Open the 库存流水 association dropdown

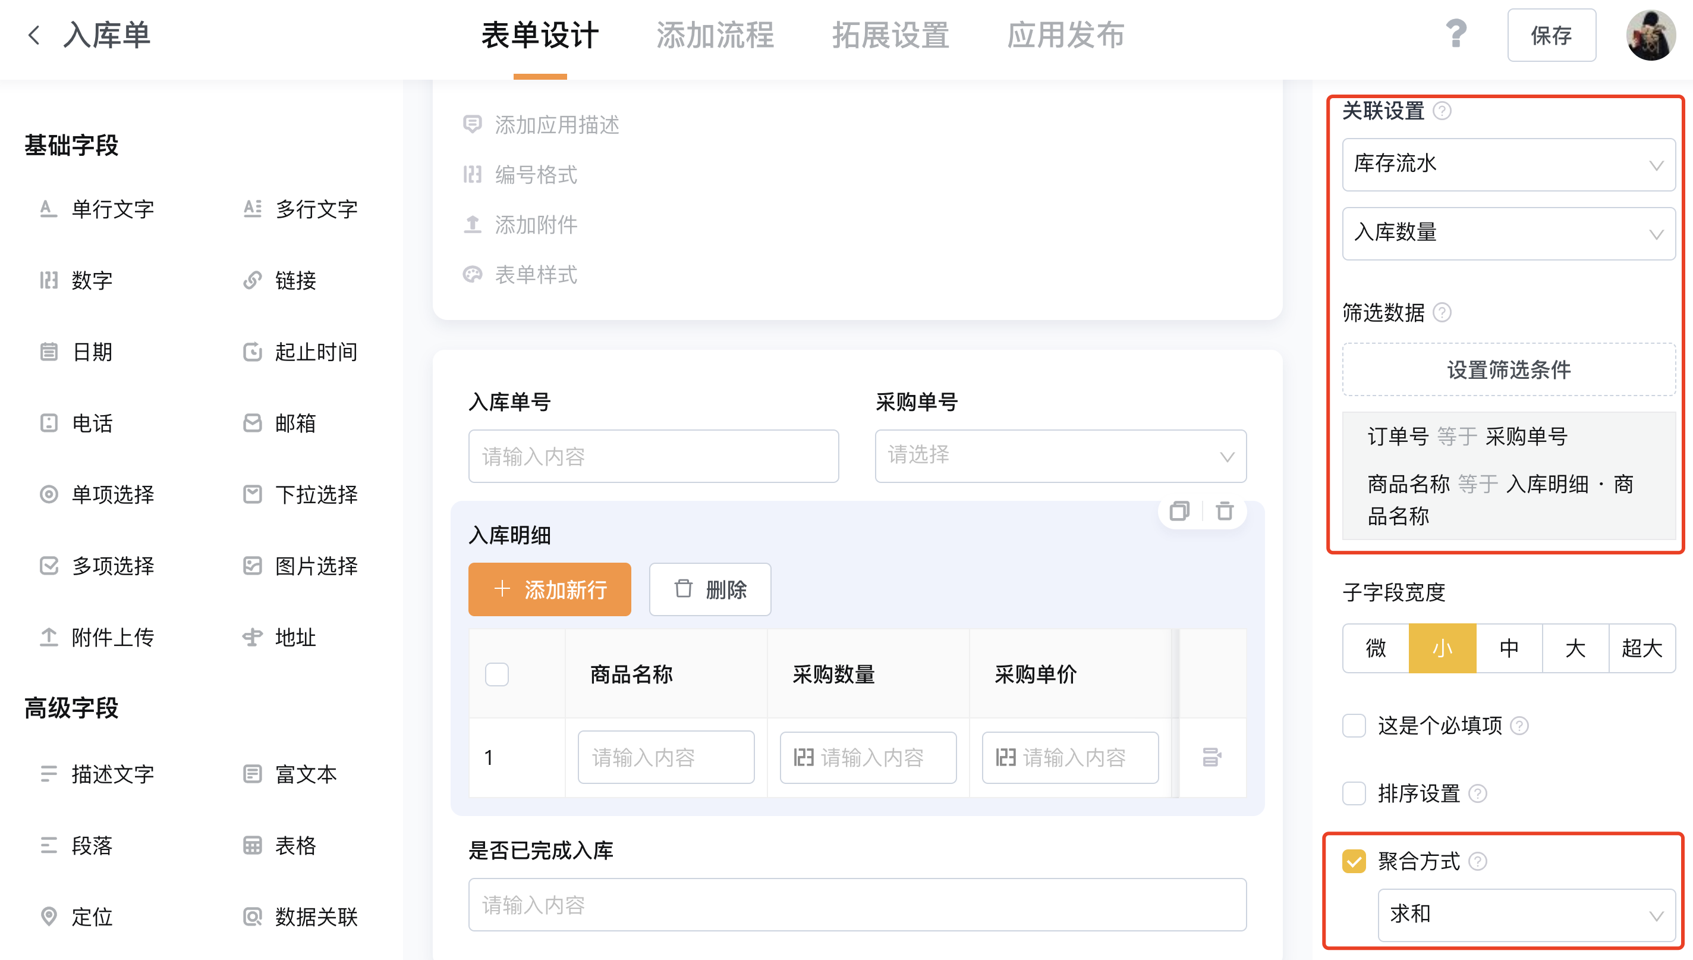[x=1509, y=164]
